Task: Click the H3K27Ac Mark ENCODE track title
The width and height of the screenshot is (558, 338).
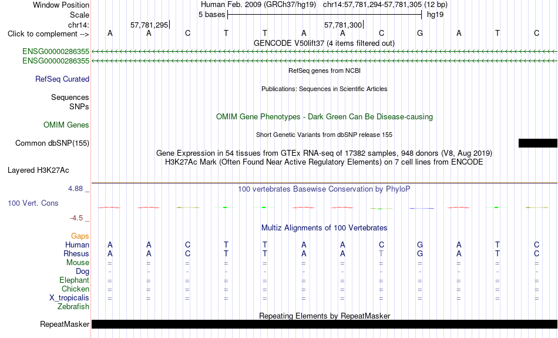Action: 324,162
